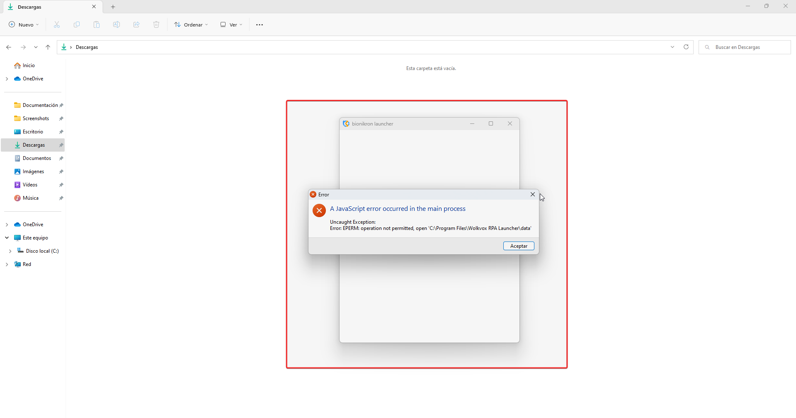Image resolution: width=796 pixels, height=418 pixels.
Task: Unpin Documentación via its pin icon
Action: coord(61,105)
